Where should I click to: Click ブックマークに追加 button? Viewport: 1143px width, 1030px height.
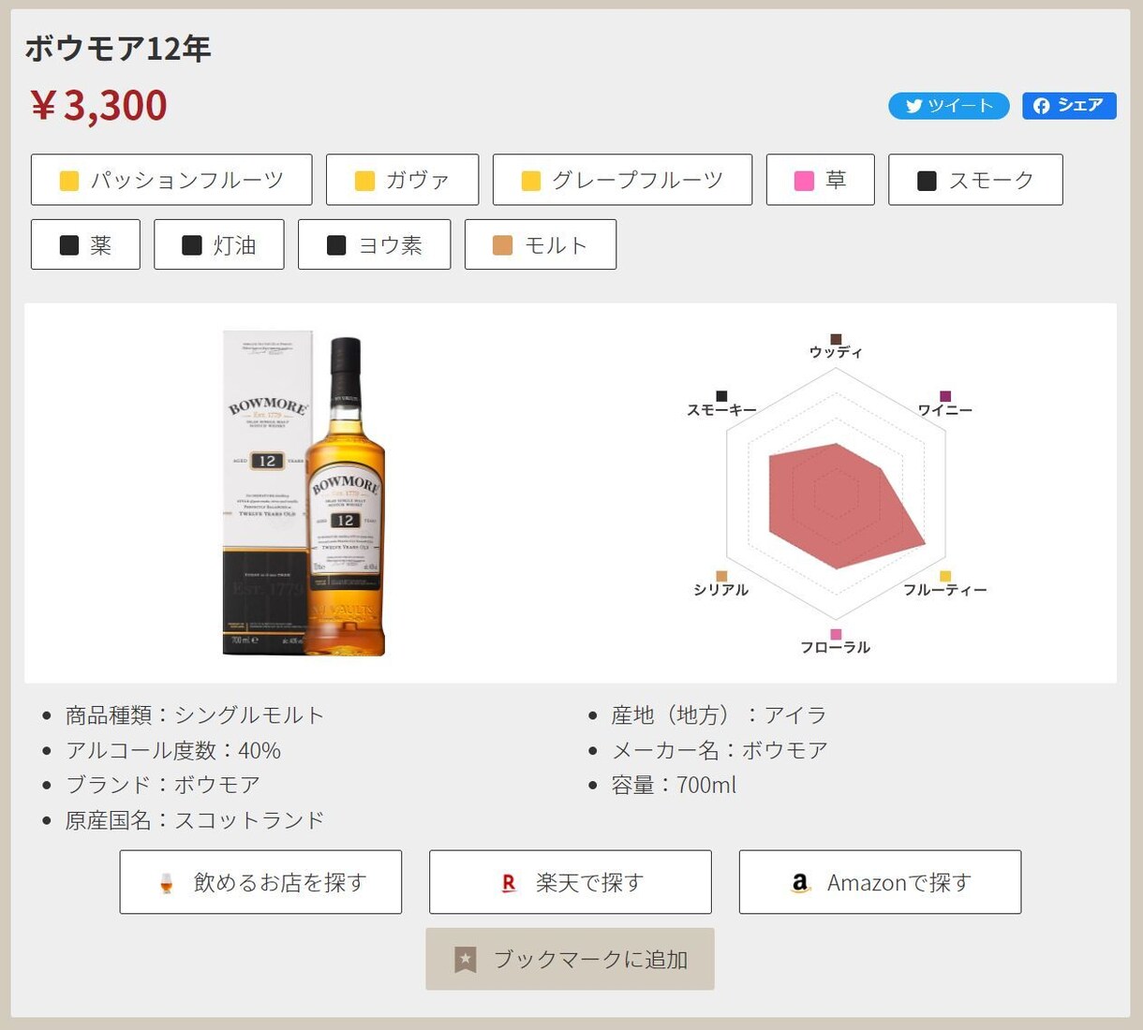tap(571, 959)
